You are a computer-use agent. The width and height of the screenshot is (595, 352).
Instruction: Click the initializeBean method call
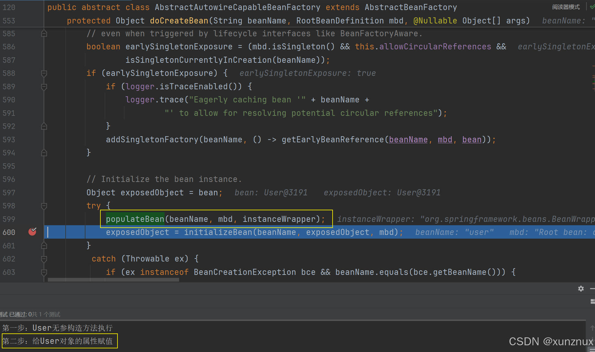pyautogui.click(x=218, y=232)
